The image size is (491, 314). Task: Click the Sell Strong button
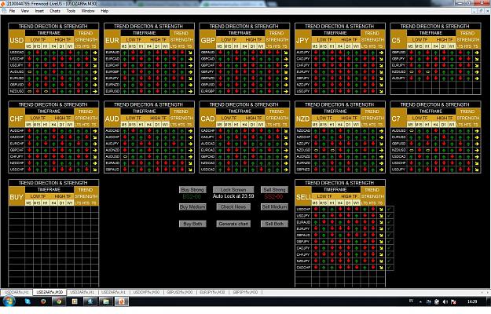pyautogui.click(x=274, y=189)
